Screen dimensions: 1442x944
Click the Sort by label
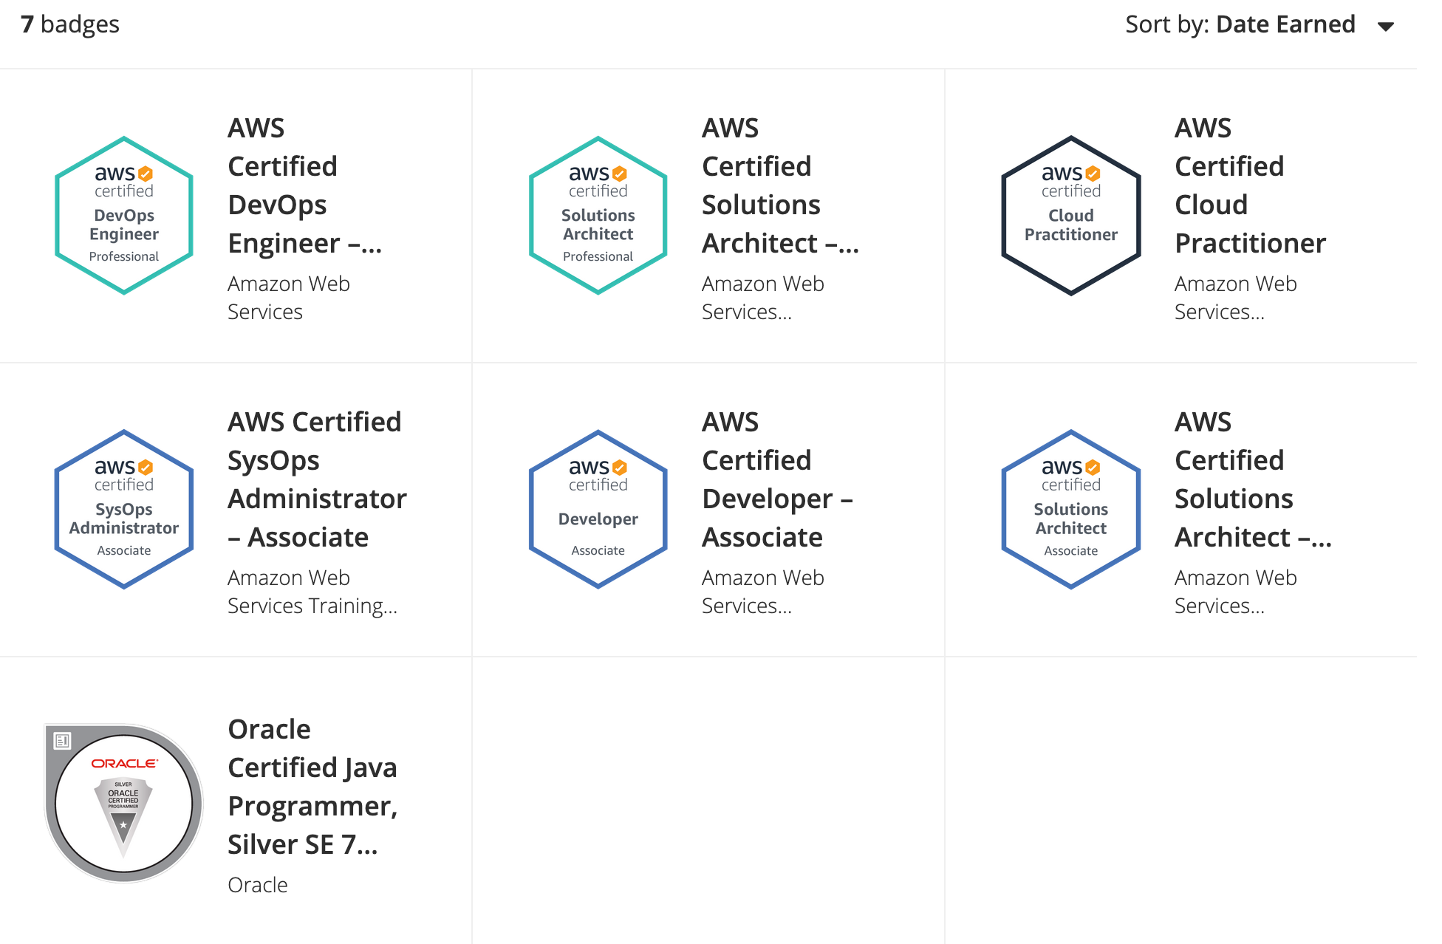point(1167,24)
